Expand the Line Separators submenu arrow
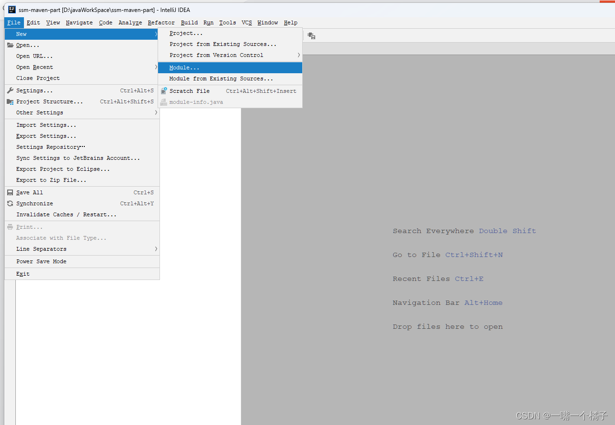The image size is (615, 425). click(156, 249)
